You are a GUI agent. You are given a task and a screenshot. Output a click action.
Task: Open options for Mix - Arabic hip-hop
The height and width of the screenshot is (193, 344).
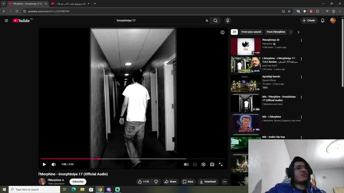pos(301,137)
